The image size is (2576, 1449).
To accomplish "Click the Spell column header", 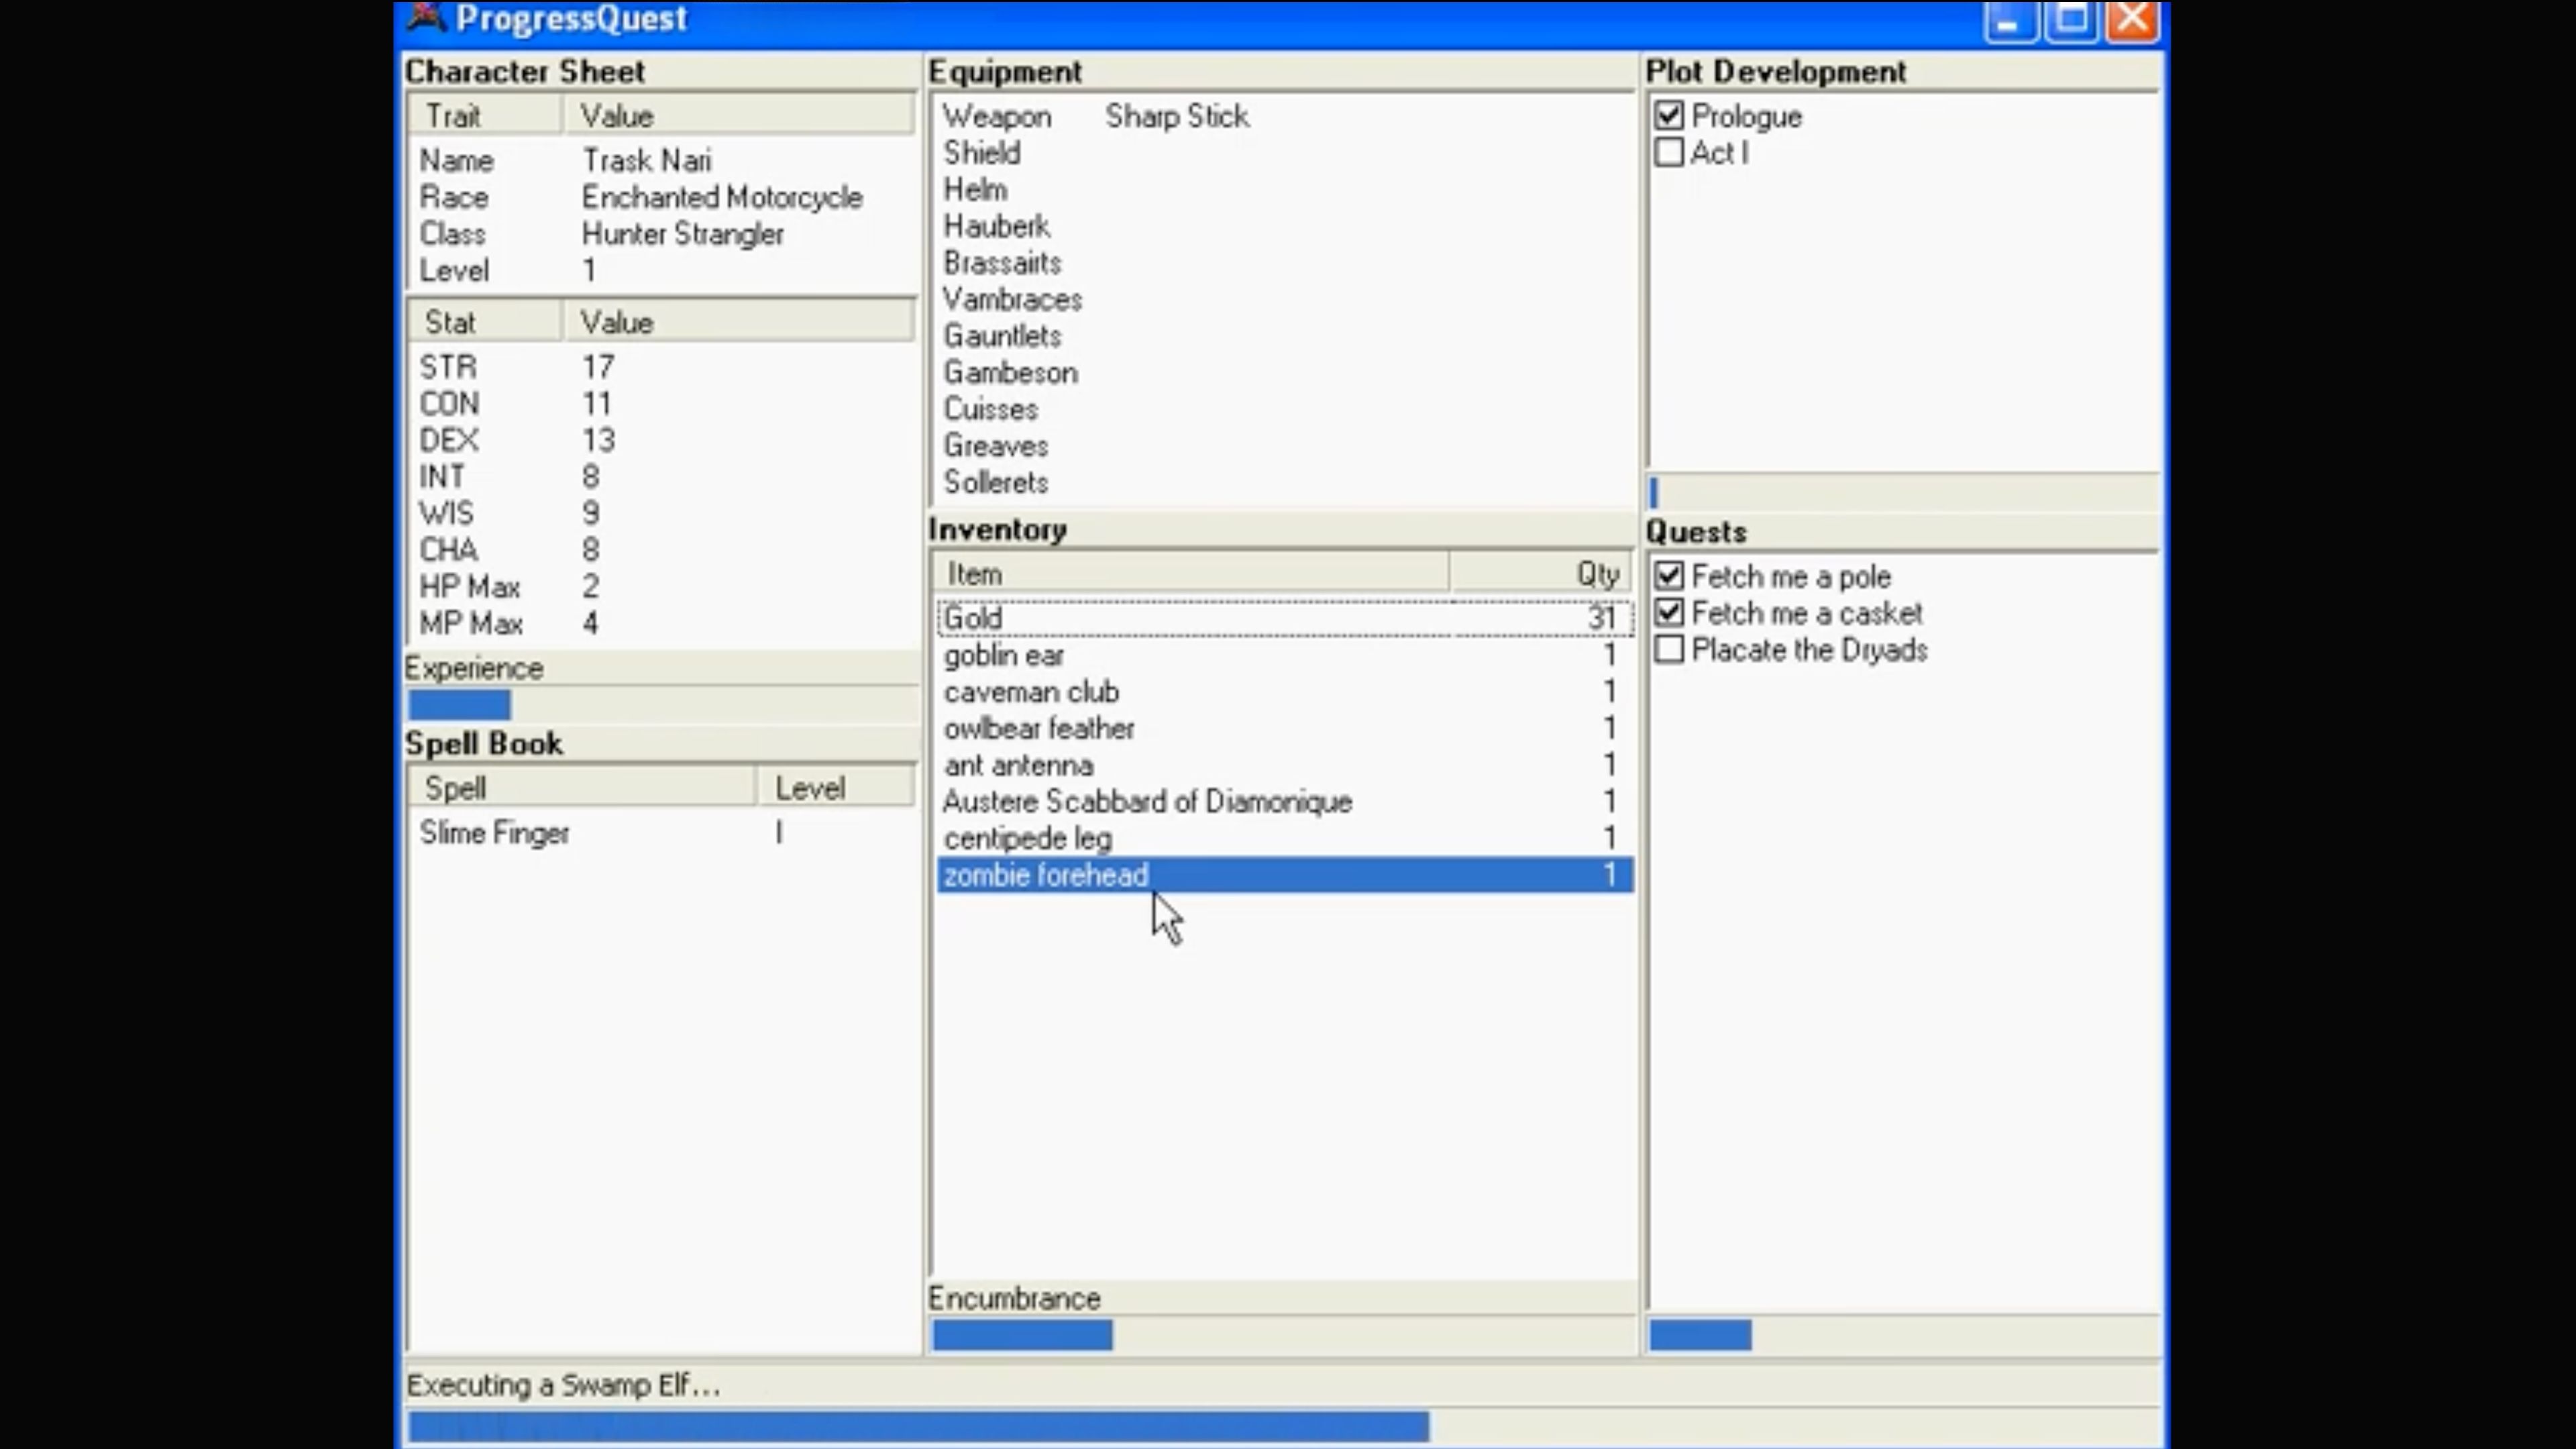I will pos(582,788).
